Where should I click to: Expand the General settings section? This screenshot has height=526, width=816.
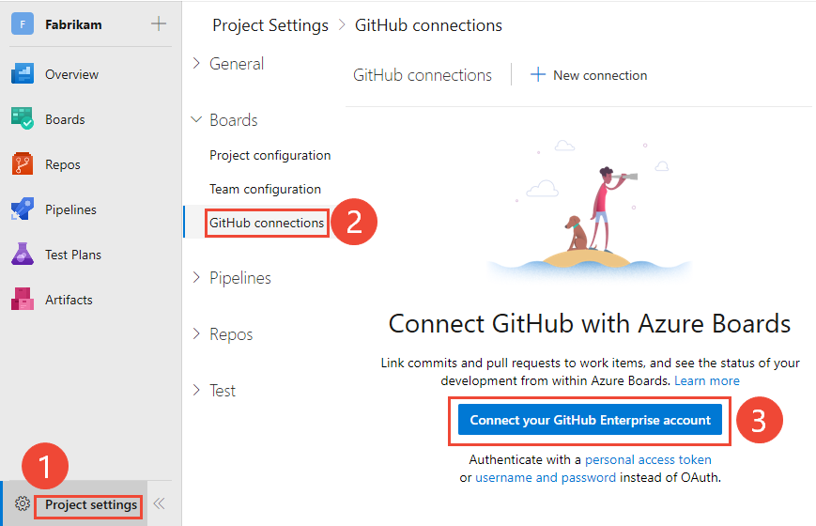(x=196, y=64)
